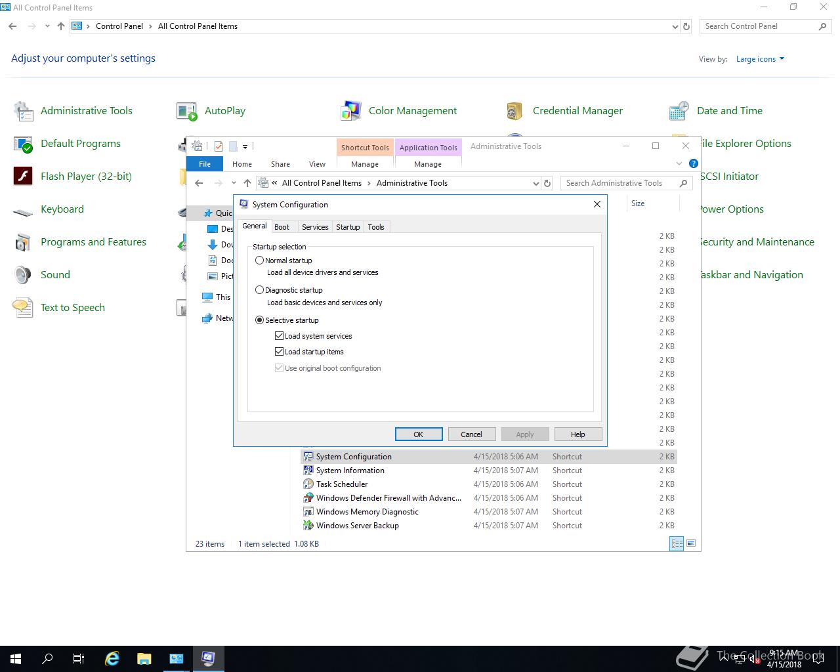Uncheck Load startup items checkbox
840x672 pixels.
point(280,352)
